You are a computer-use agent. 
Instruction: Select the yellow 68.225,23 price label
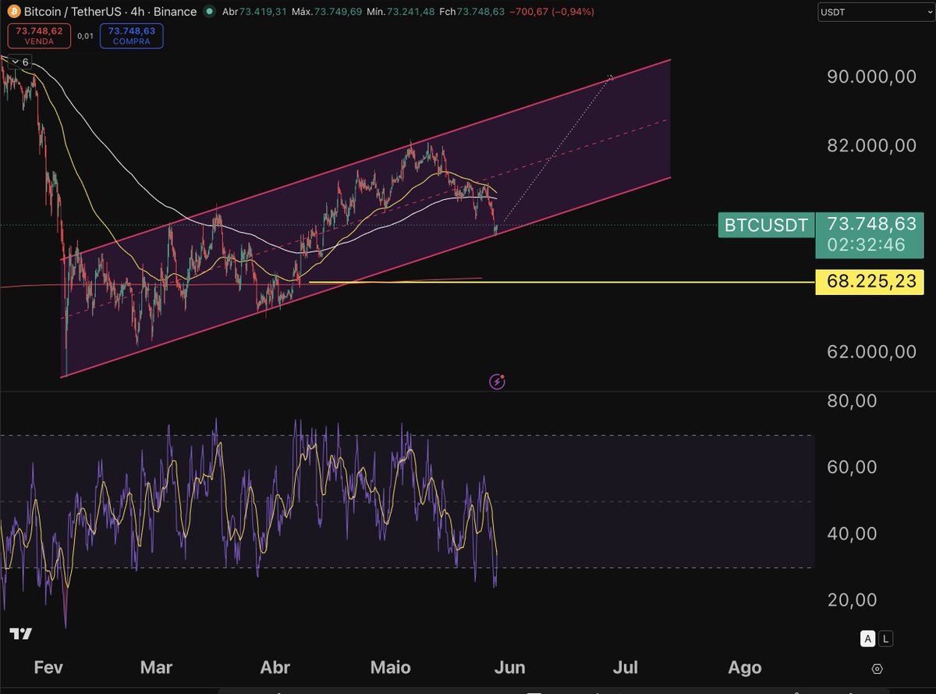coord(870,281)
